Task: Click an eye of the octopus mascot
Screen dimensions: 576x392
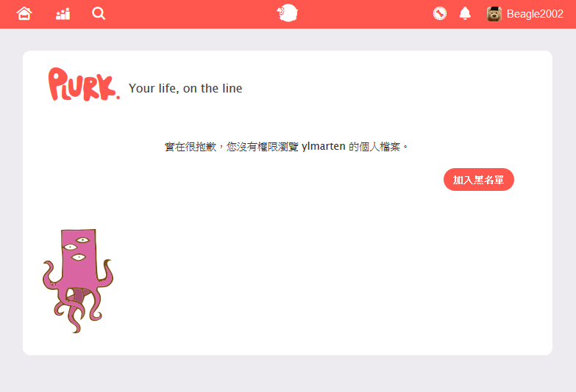Action: [82, 240]
